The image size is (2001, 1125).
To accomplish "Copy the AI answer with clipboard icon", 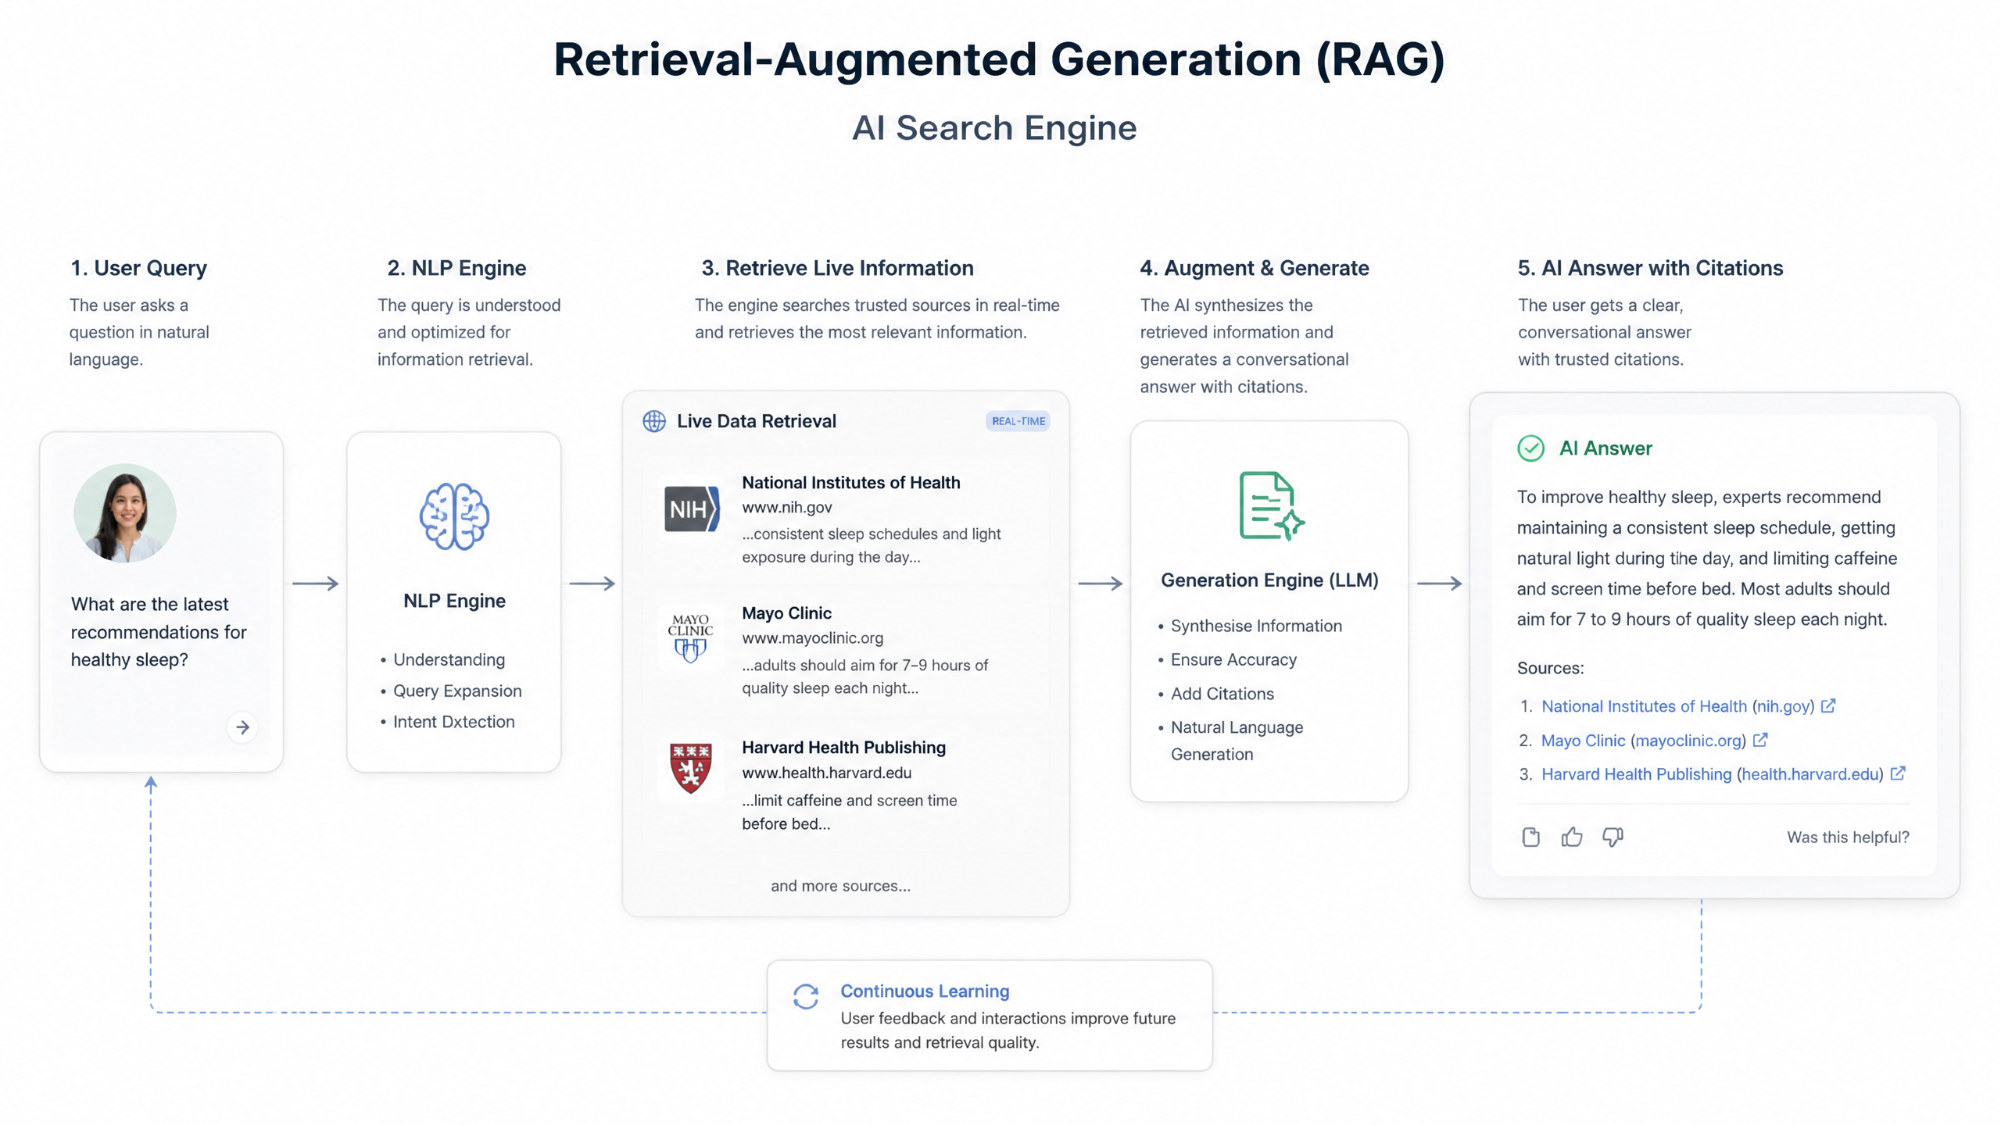I will [x=1530, y=837].
